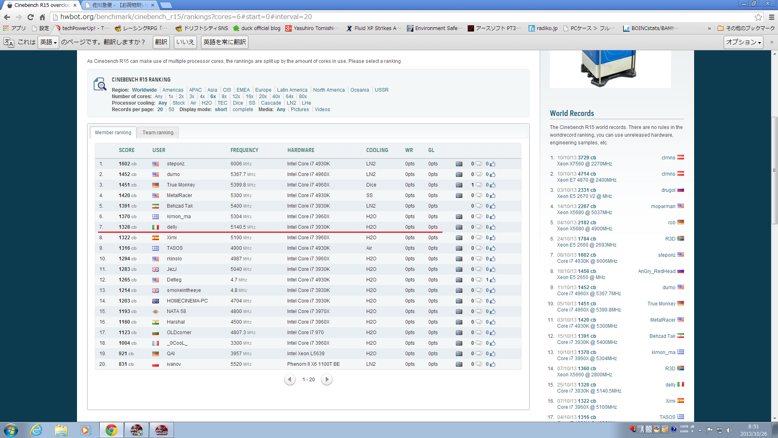778x438 pixels.
Task: Click the thumbs-up icon in Detleg's row
Action: [492, 280]
